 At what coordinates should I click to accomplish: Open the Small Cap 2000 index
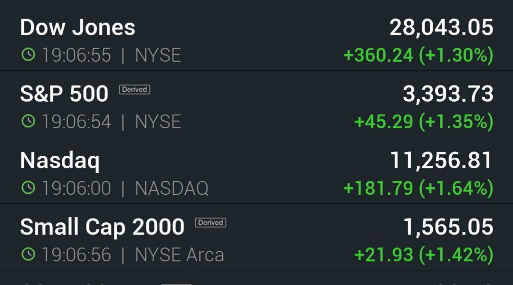256,237
